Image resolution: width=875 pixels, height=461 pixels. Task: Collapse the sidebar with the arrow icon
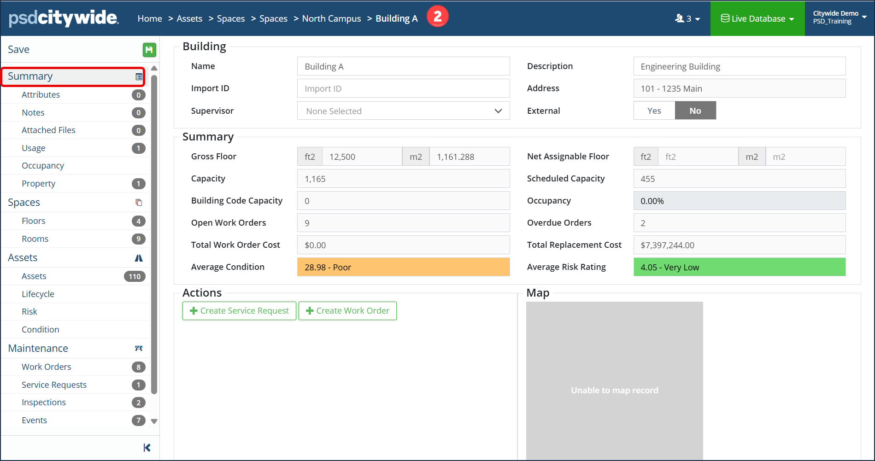(x=147, y=448)
